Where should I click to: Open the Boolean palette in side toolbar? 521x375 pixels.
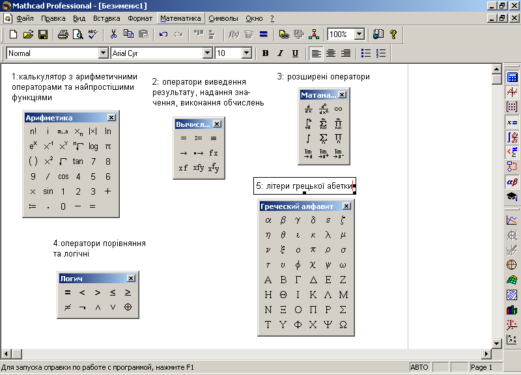[512, 152]
